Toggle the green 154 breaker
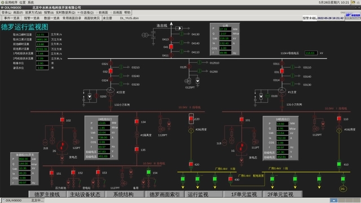The image size is (361, 203). coord(149,172)
